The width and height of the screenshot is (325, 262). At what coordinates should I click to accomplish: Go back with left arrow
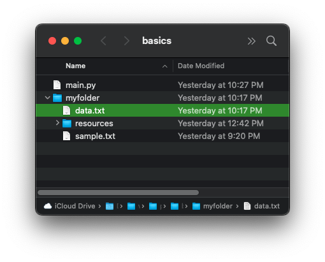(103, 41)
